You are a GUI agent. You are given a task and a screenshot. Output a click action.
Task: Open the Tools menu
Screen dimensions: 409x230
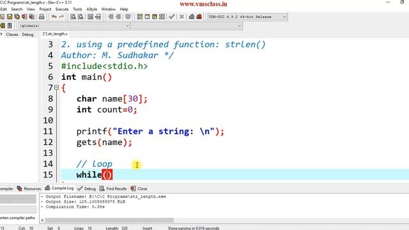tap(77, 9)
